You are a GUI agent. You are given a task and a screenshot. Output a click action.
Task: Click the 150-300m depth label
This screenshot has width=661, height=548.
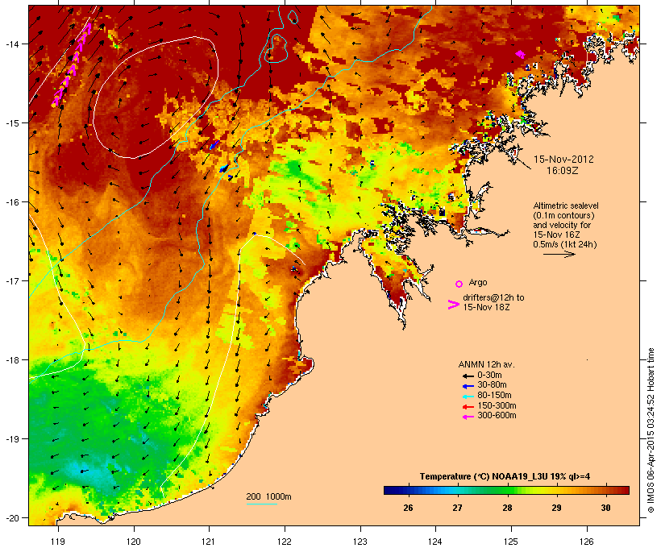tap(497, 405)
